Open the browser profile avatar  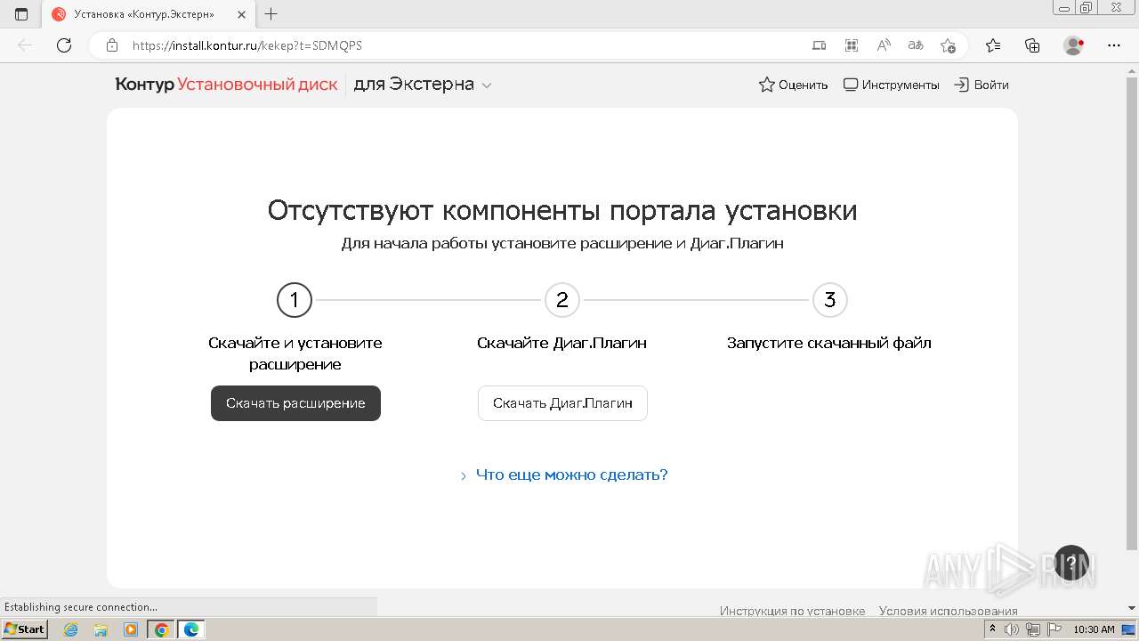(x=1074, y=45)
